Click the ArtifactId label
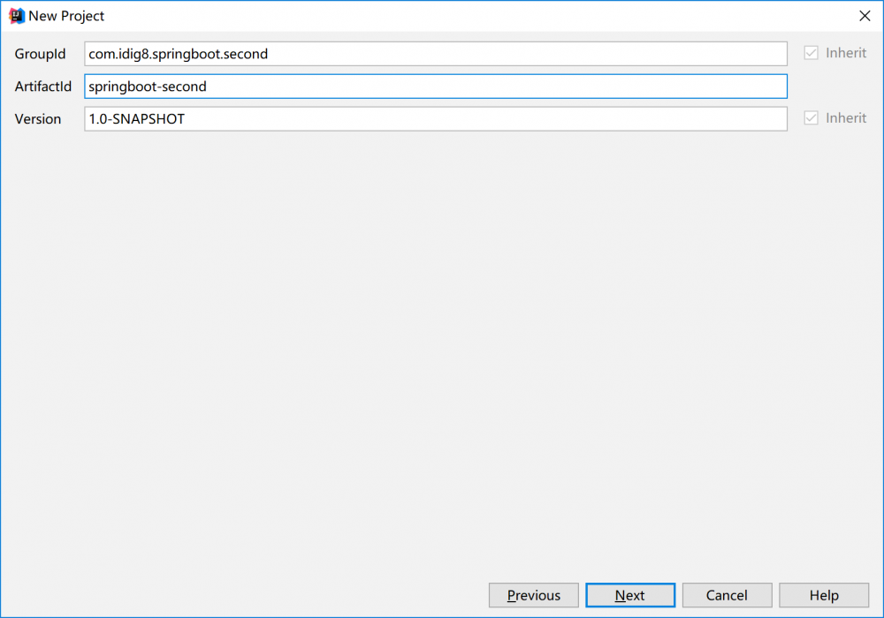The image size is (884, 618). [42, 87]
